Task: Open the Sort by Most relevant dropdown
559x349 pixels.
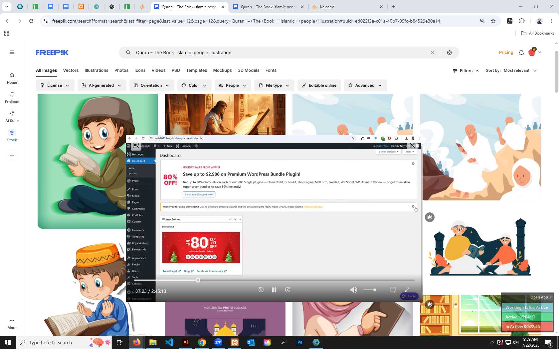Action: click(x=520, y=71)
